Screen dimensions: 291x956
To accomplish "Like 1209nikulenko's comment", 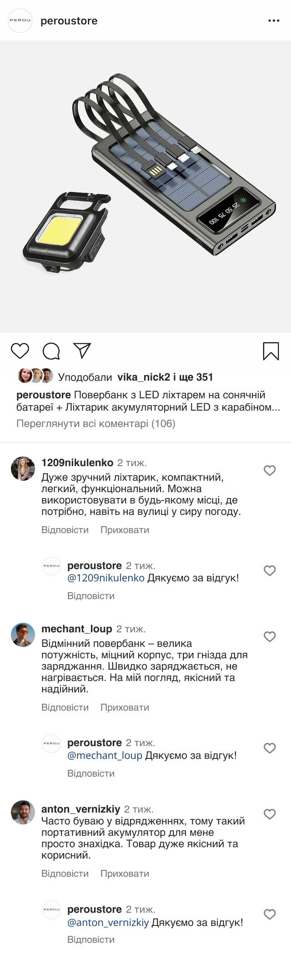I will point(270,470).
